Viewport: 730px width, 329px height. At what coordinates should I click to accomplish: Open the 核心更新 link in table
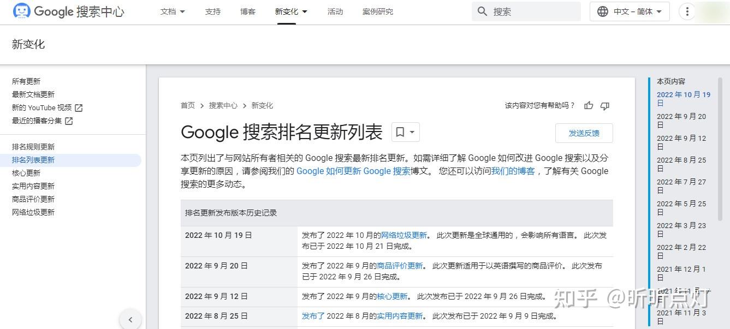pos(392,297)
